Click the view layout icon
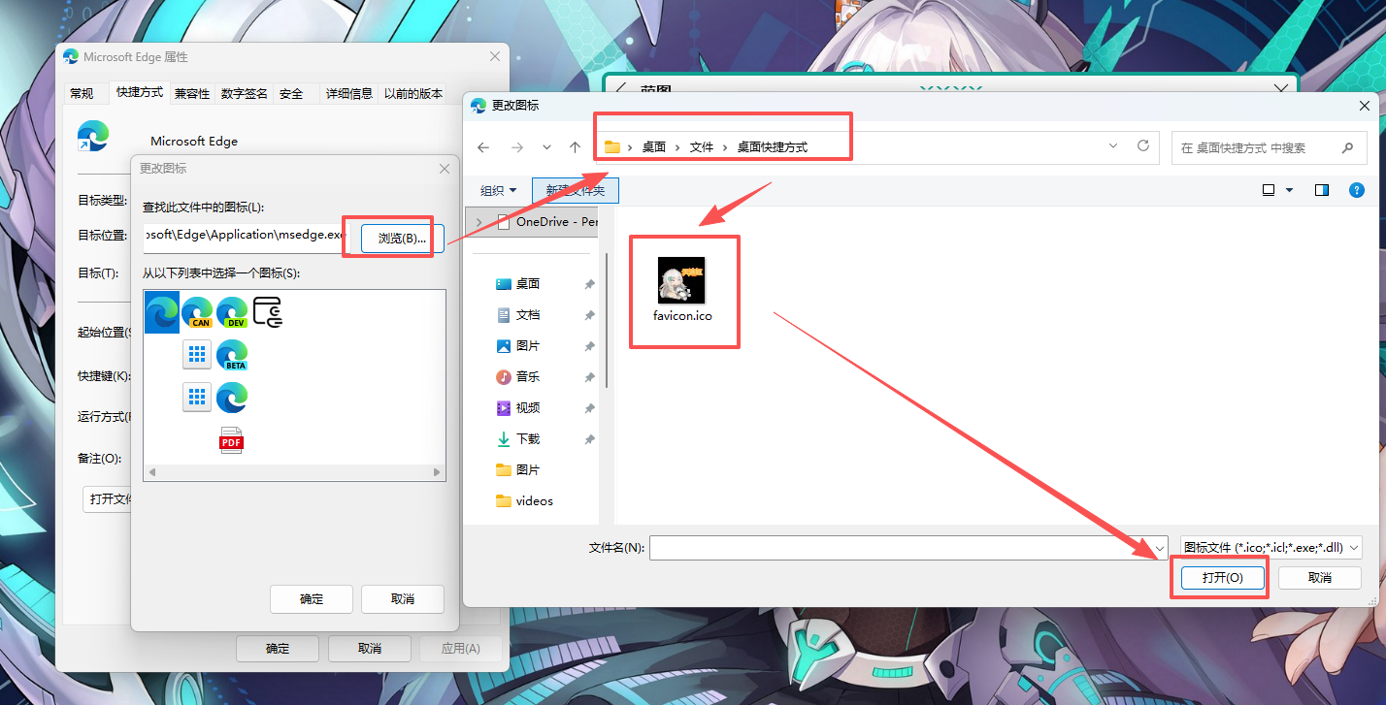This screenshot has width=1386, height=705. coord(1269,190)
